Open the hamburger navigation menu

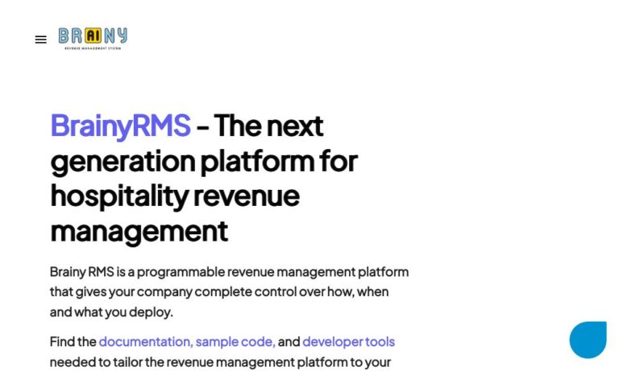pyautogui.click(x=40, y=39)
